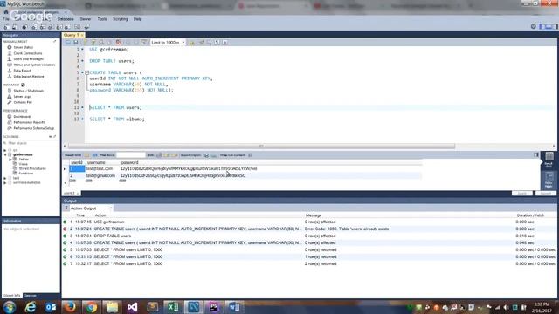
Task: Open Client Connections in Navigator
Action: 27,53
